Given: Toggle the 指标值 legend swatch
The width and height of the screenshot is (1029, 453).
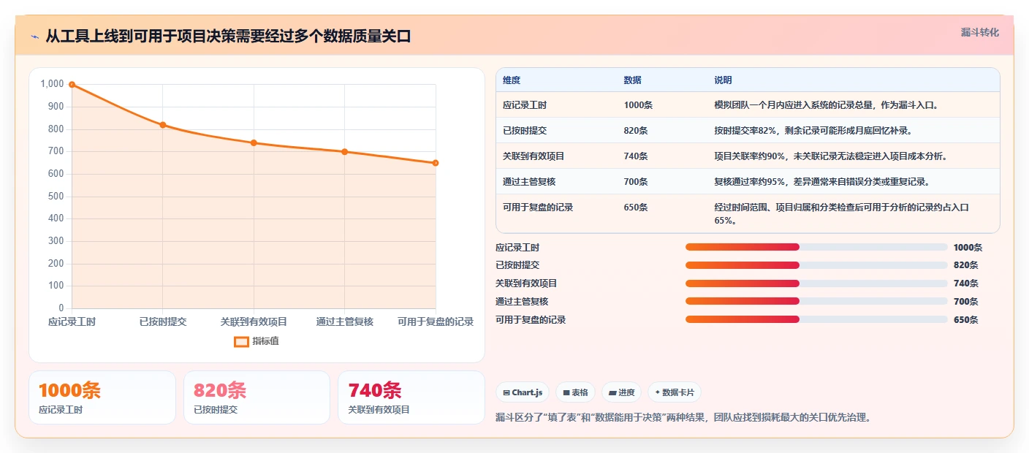Looking at the screenshot, I should pyautogui.click(x=241, y=341).
